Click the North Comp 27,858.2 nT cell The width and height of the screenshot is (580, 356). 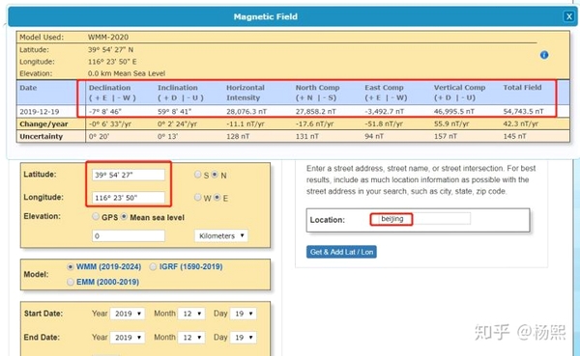click(315, 112)
